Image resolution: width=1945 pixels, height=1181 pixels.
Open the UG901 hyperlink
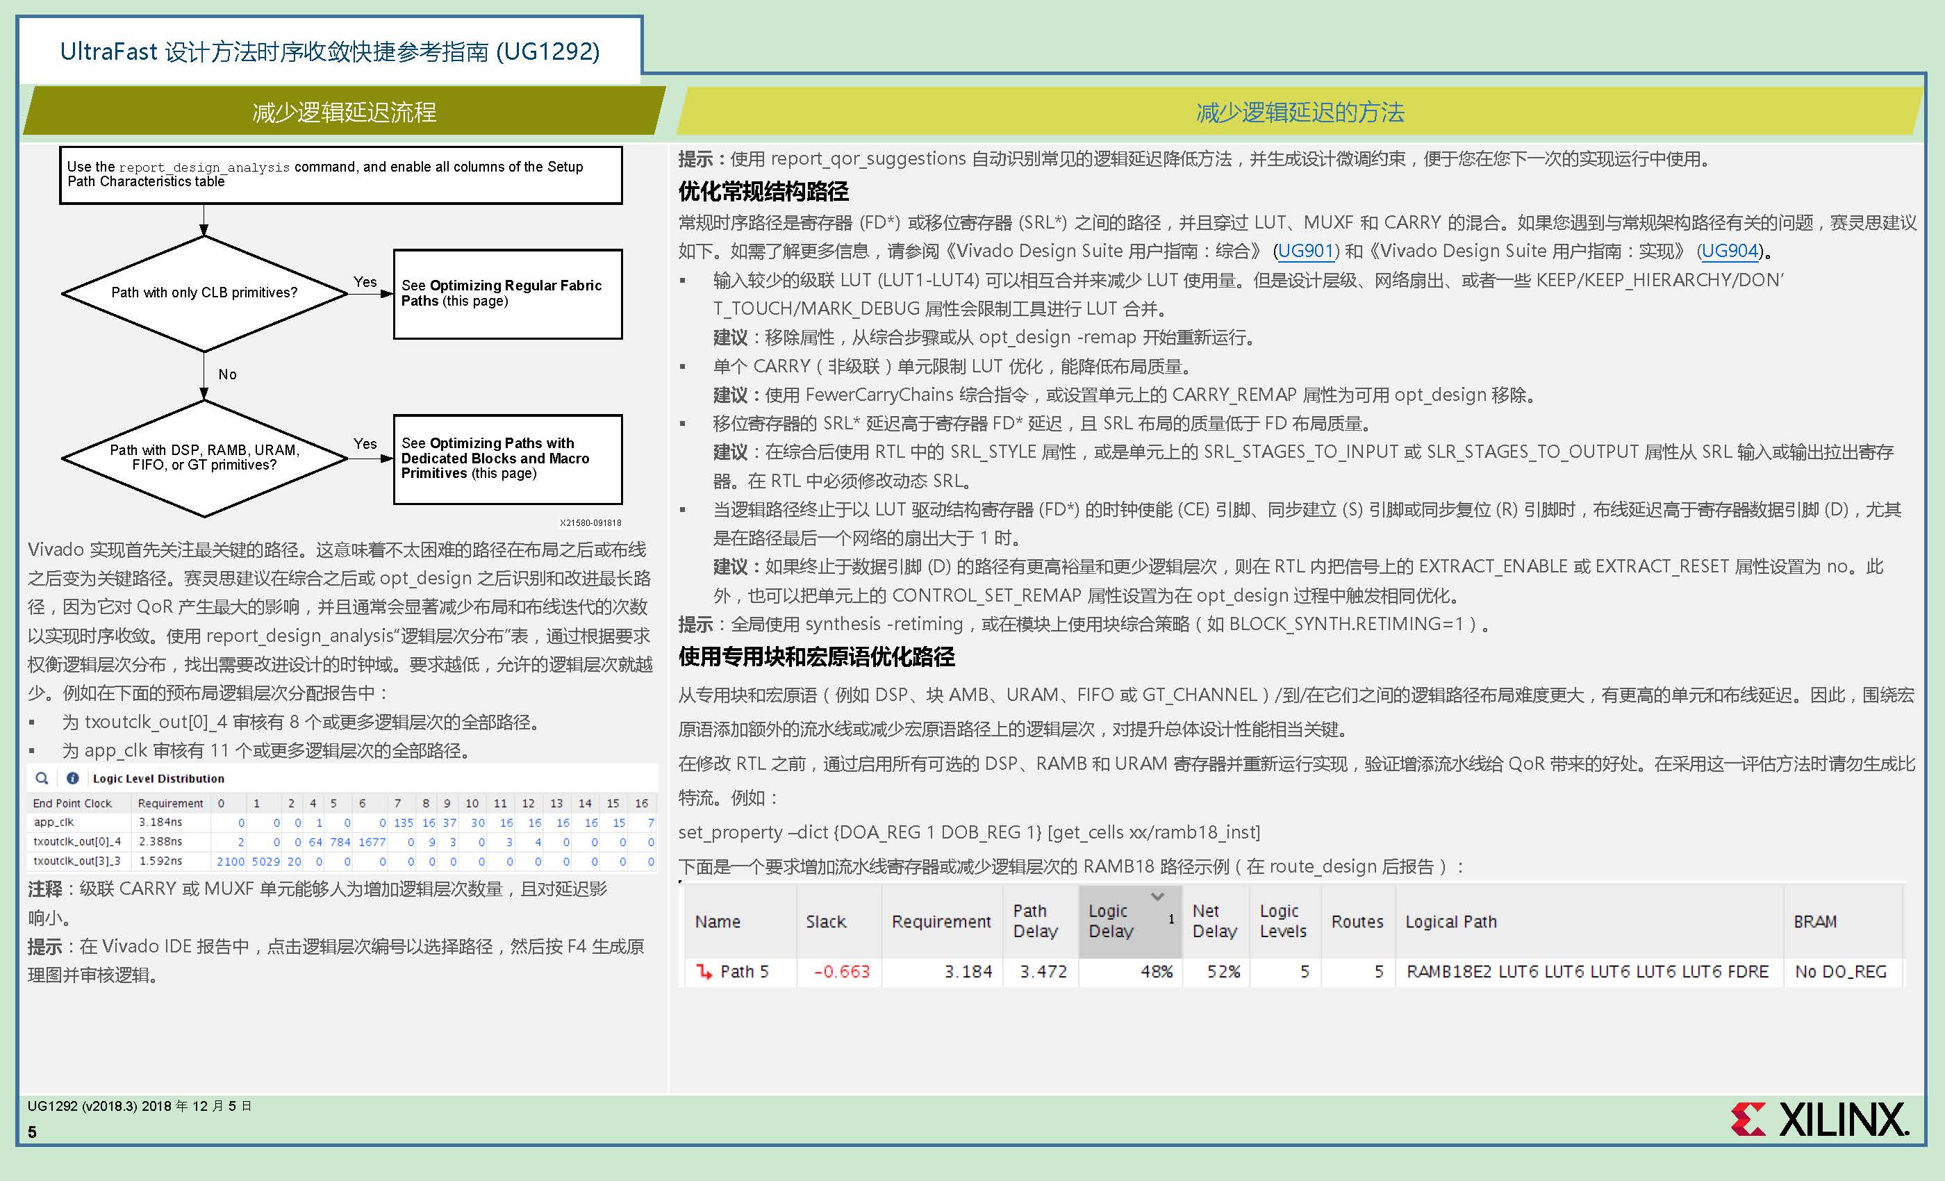point(1306,251)
